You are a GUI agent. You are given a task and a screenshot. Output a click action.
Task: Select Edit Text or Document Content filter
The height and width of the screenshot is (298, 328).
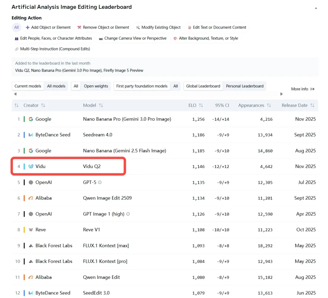click(x=217, y=27)
